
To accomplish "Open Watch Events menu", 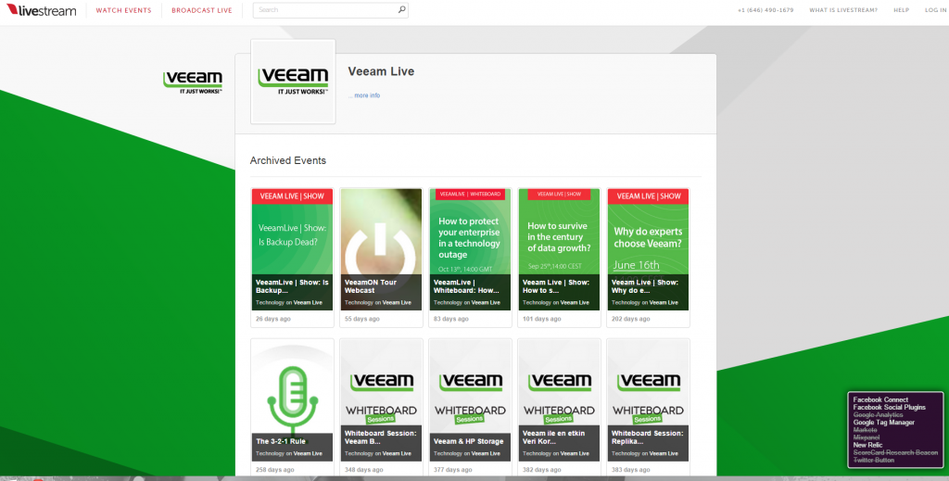I will (123, 10).
